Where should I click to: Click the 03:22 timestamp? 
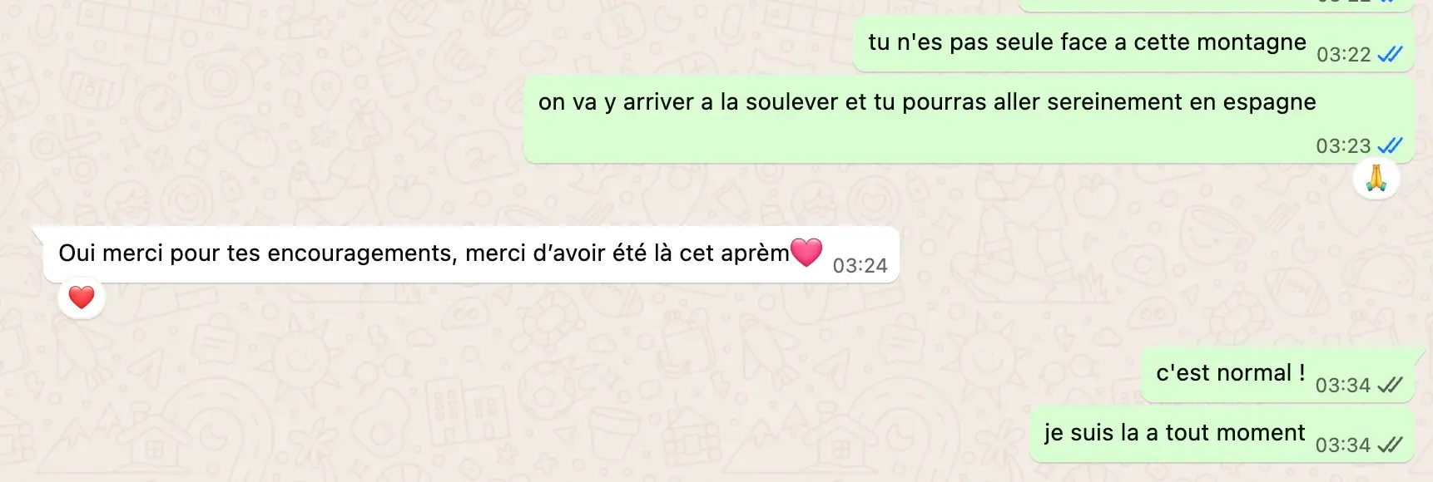pos(1343,54)
